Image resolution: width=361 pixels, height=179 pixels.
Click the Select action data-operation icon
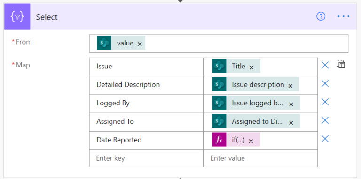coord(17,16)
